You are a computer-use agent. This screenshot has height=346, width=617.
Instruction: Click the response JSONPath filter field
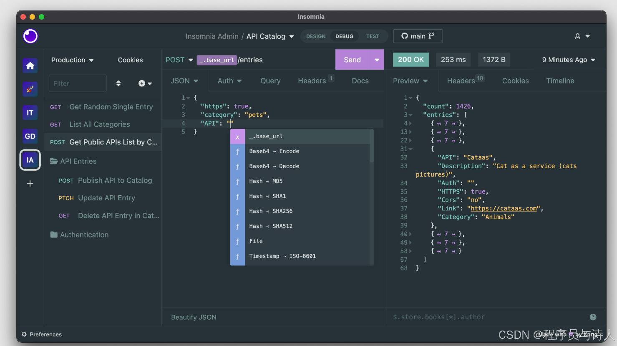(488, 317)
